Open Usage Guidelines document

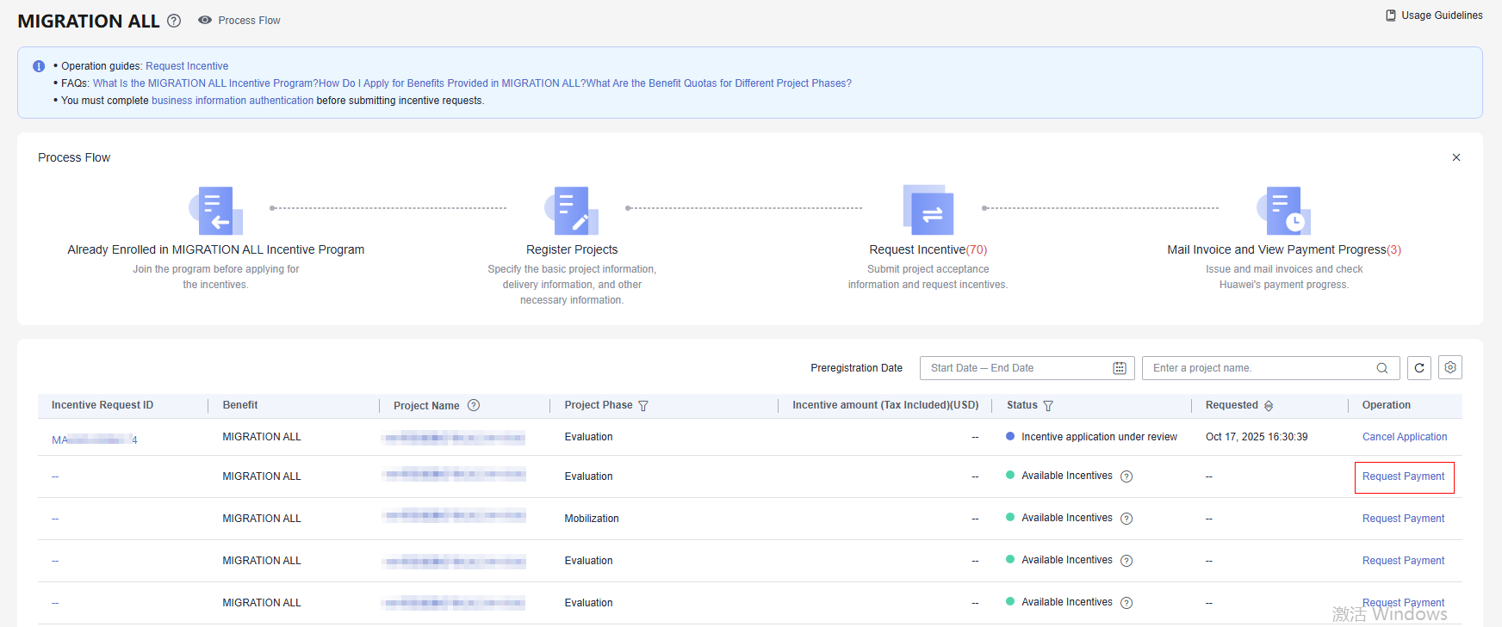(x=1434, y=15)
